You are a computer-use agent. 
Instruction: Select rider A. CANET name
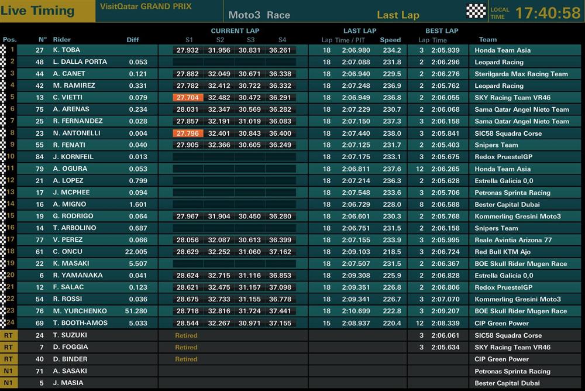point(69,74)
